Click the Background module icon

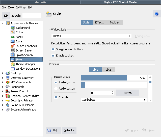[x=13, y=28]
